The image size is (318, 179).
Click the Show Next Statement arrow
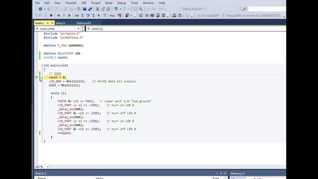click(x=59, y=15)
